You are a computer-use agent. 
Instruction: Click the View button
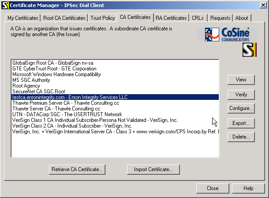241,80
